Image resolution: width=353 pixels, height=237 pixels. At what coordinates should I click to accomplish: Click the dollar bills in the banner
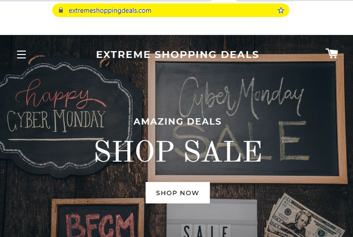click(304, 216)
